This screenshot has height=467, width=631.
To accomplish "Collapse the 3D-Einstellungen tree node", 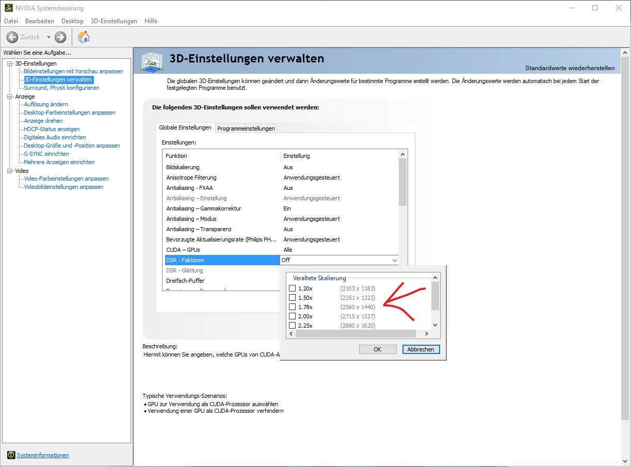I will tap(10, 63).
